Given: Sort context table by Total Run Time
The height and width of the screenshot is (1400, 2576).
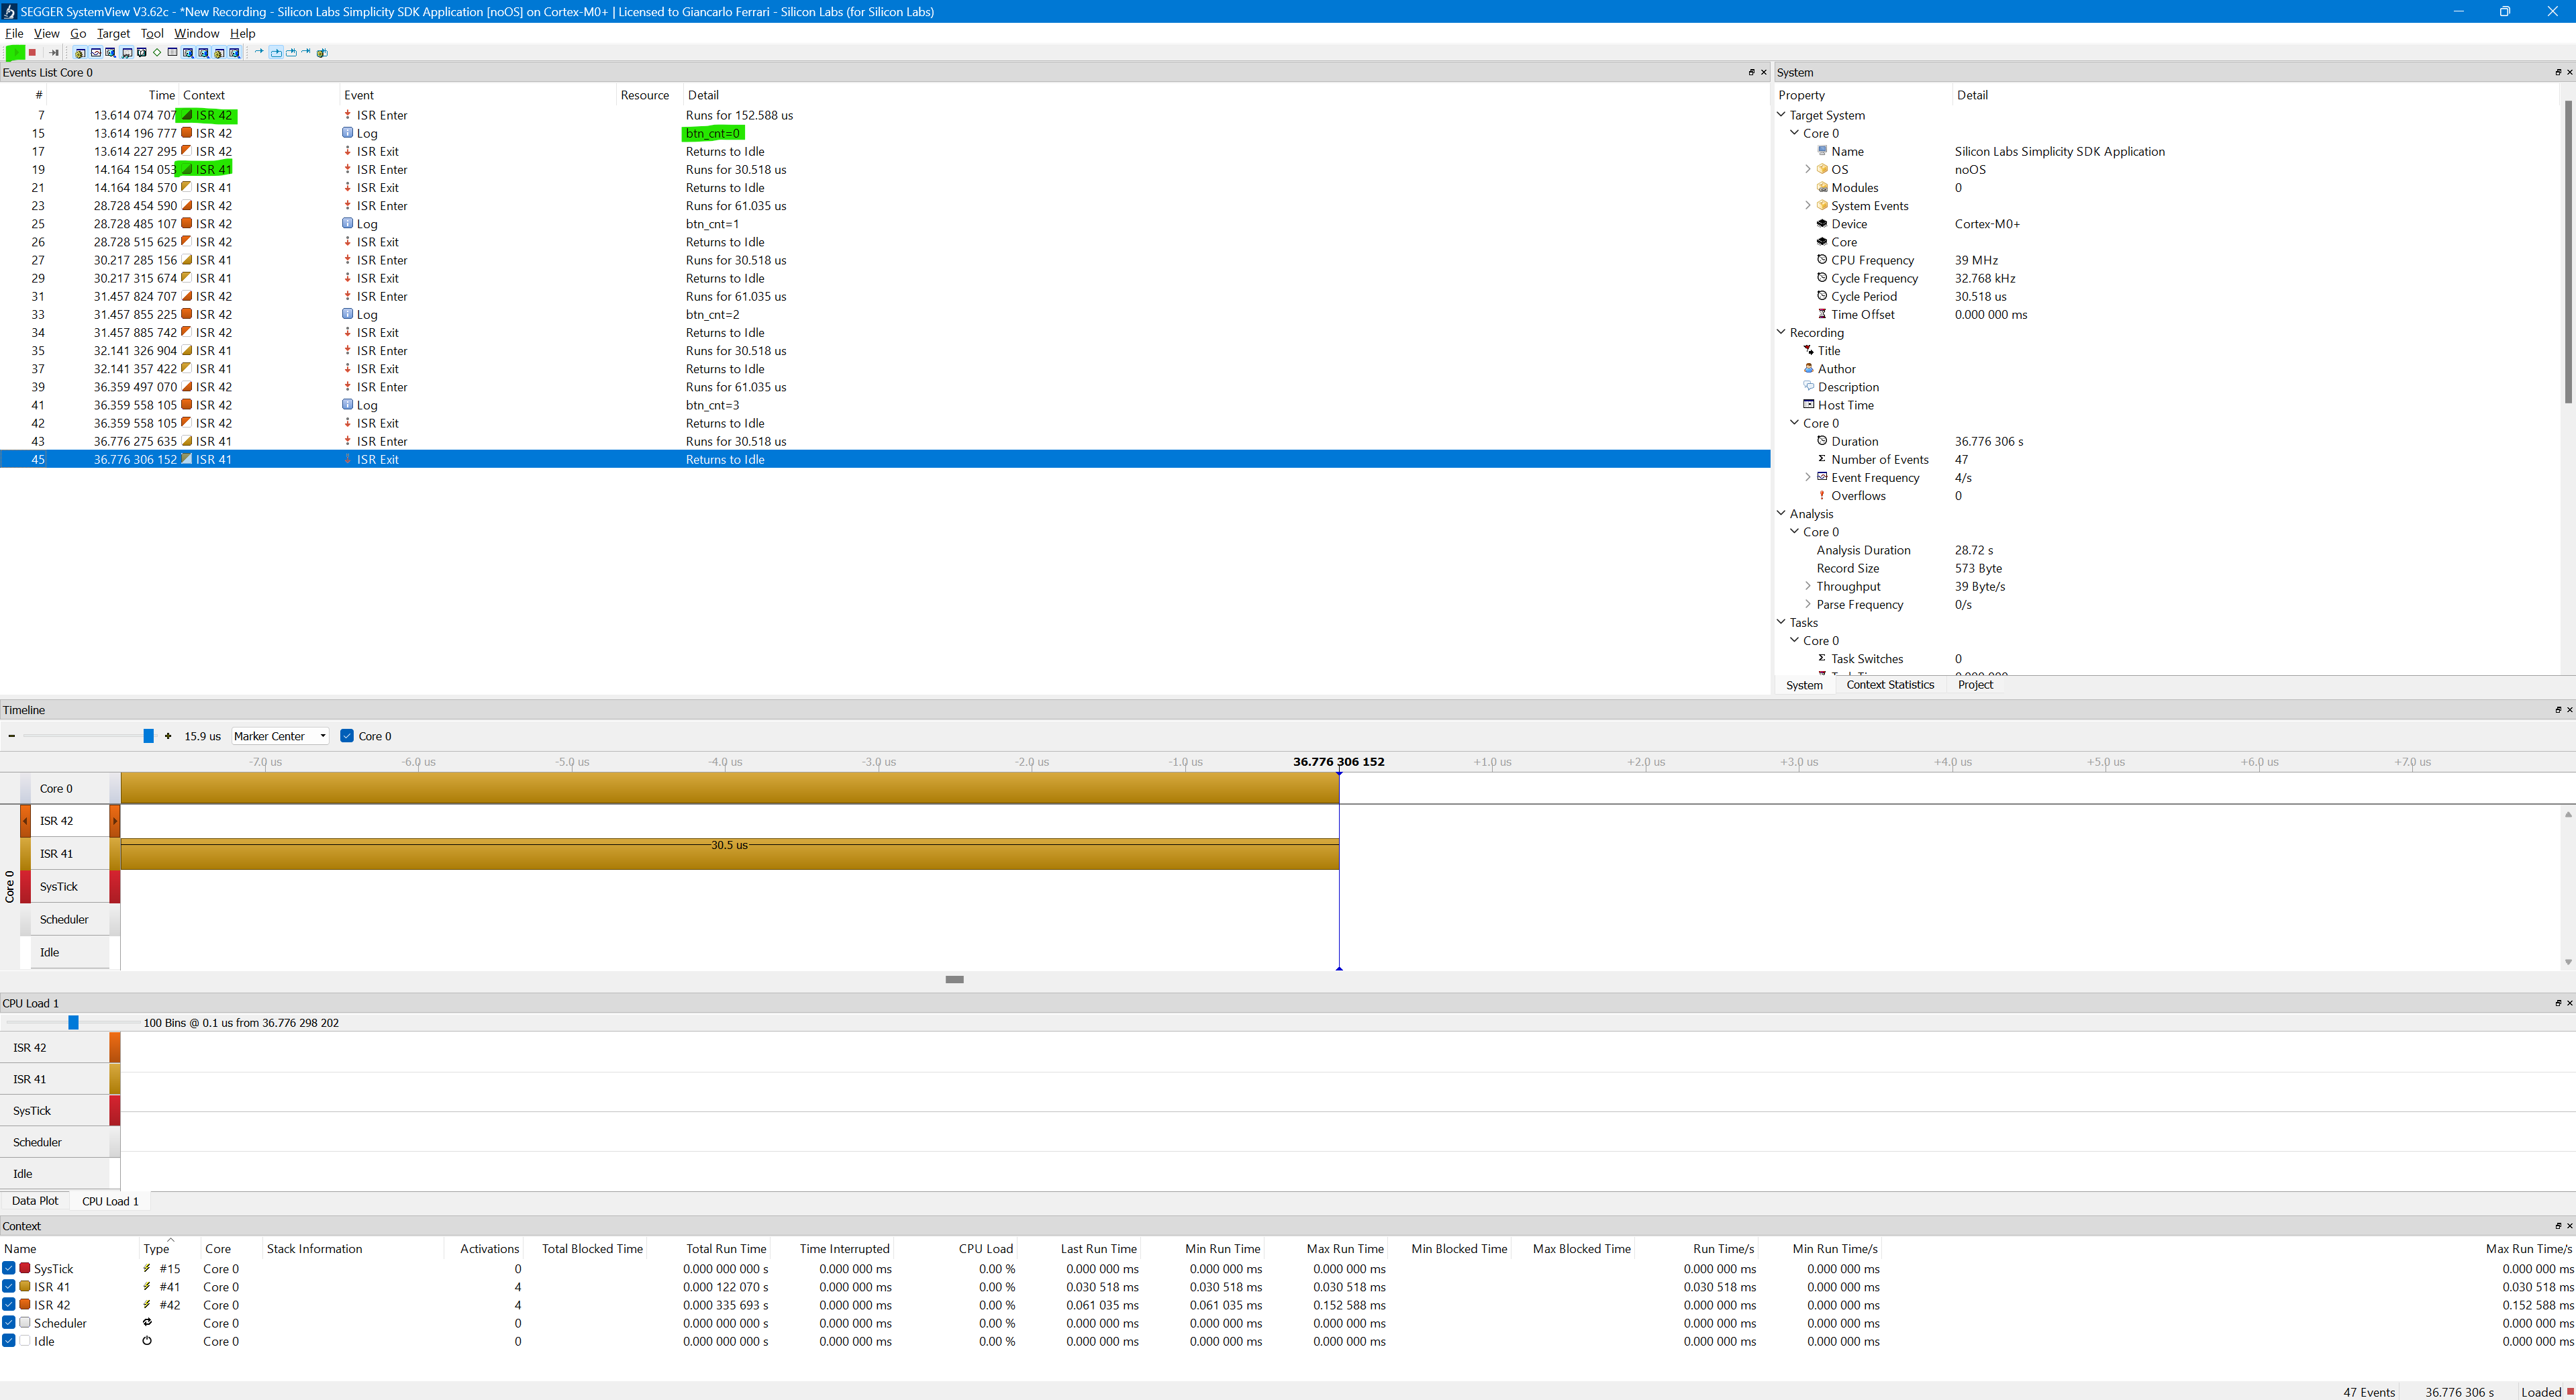Looking at the screenshot, I should (726, 1248).
